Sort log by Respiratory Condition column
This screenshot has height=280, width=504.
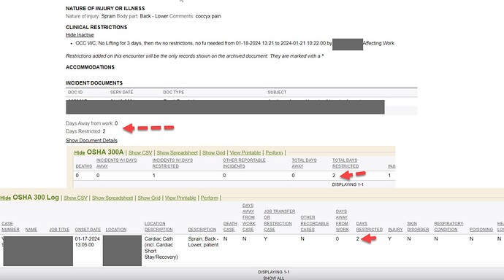448,227
